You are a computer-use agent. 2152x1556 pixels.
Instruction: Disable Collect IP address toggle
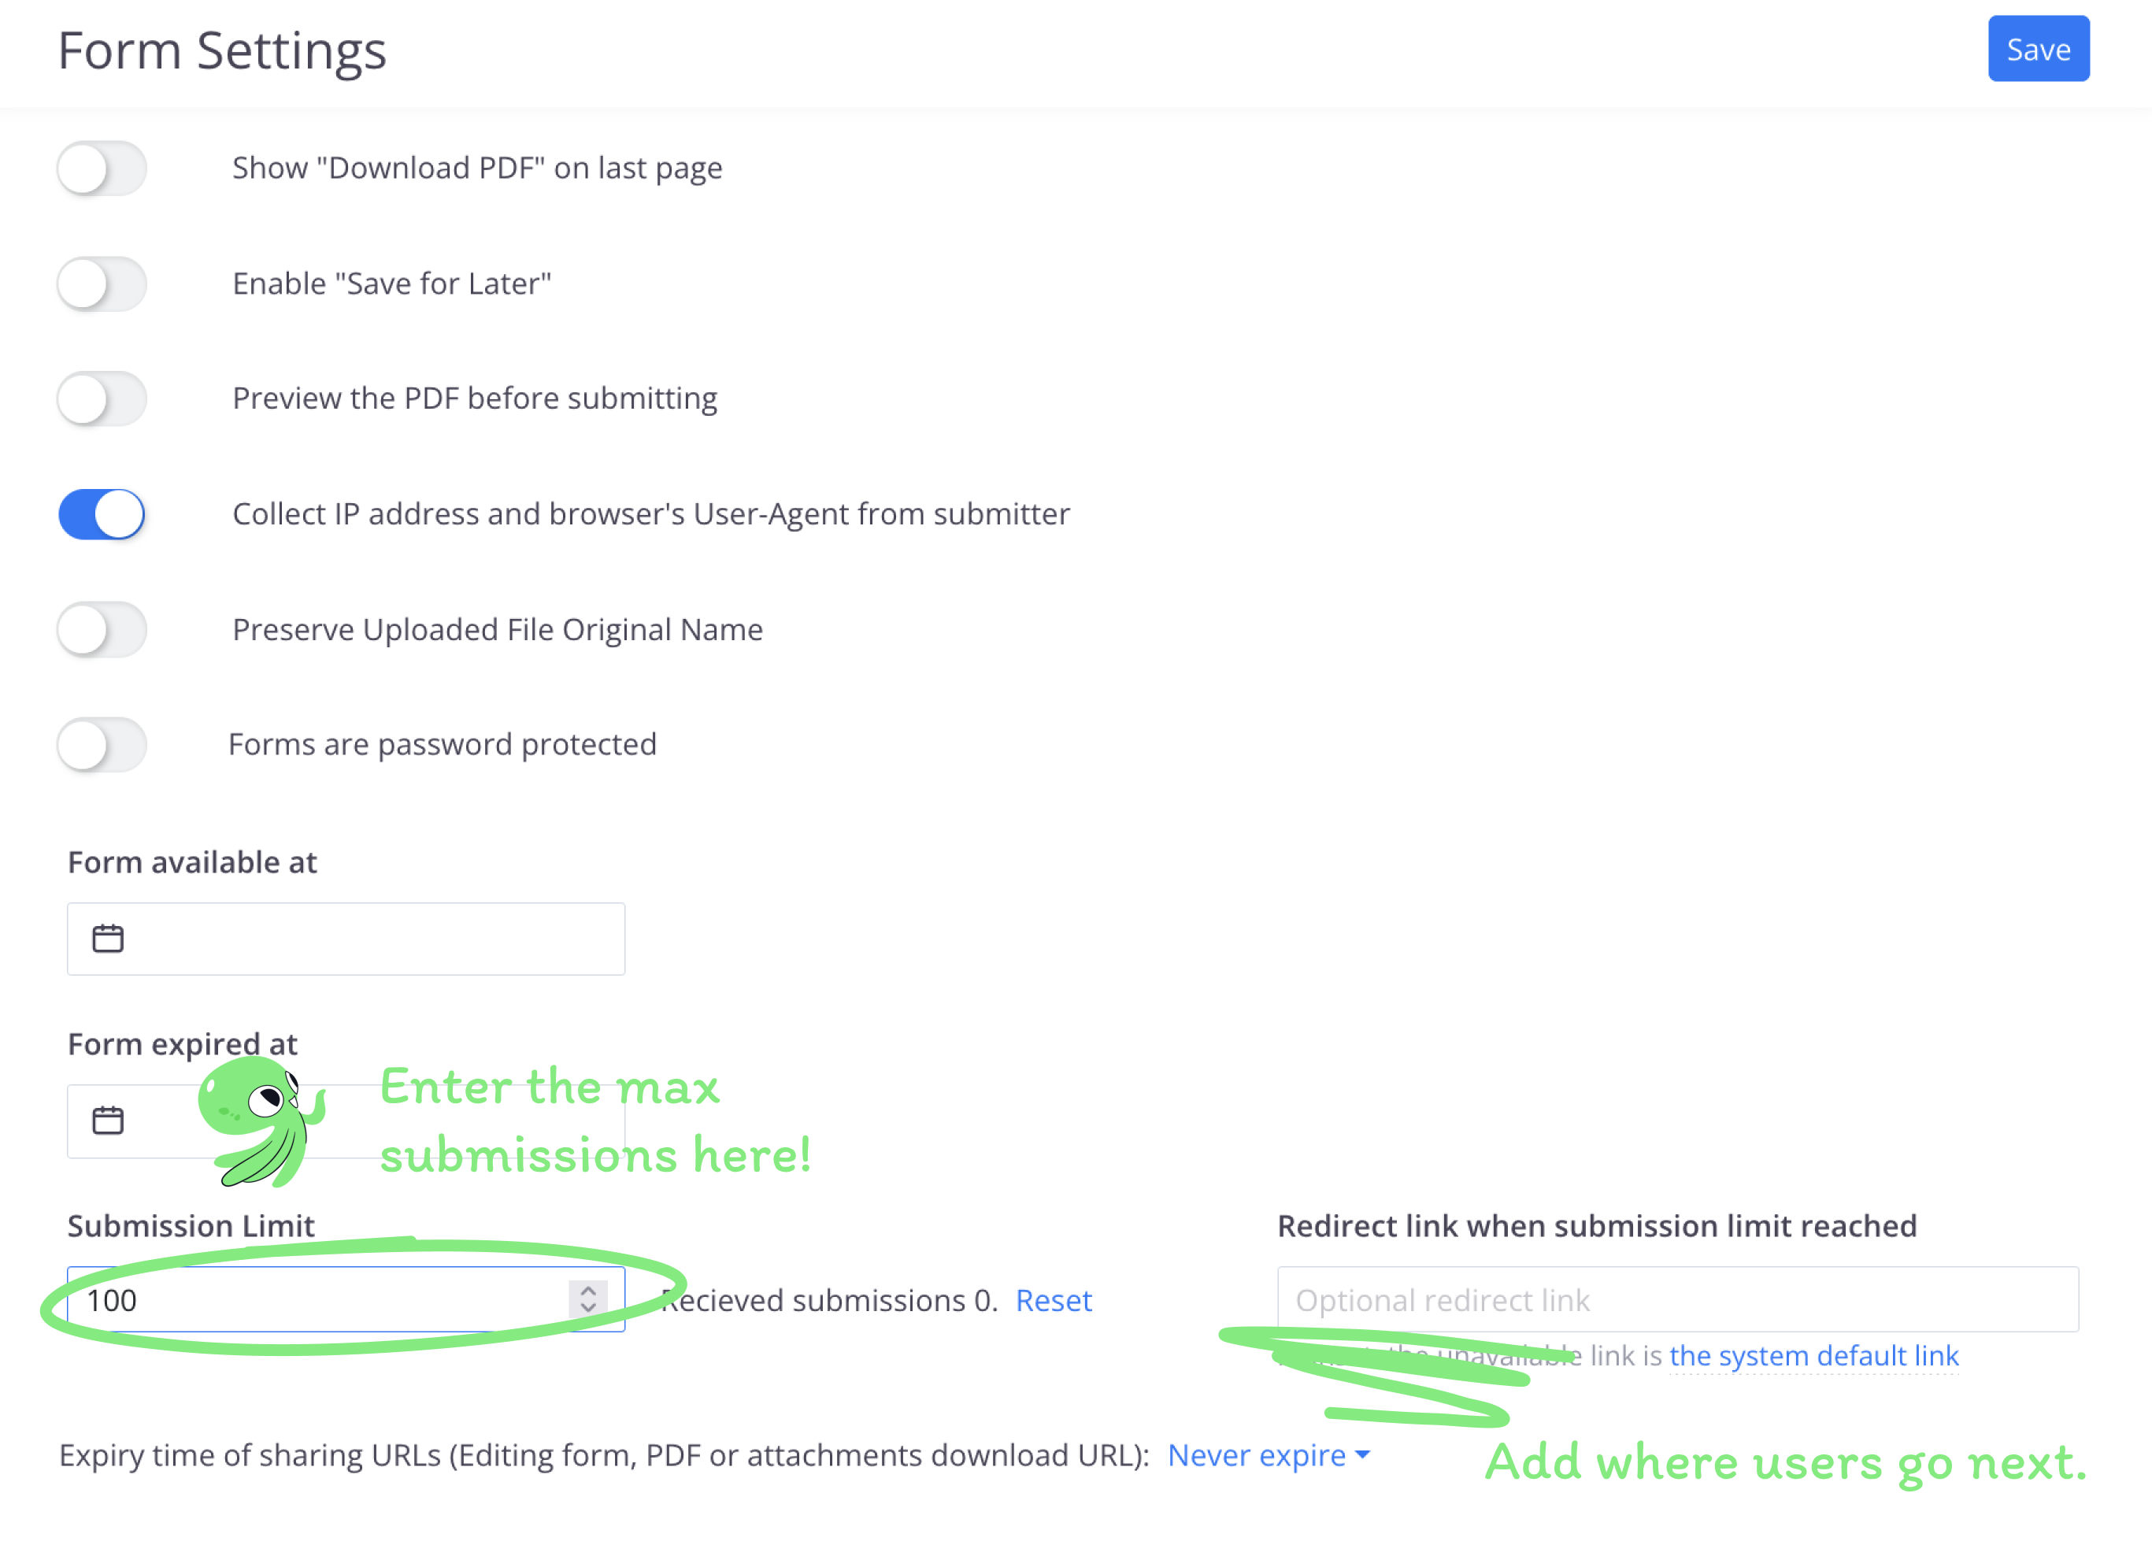click(102, 514)
